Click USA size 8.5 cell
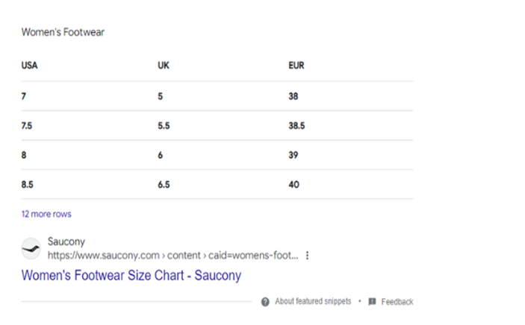Image resolution: width=525 pixels, height=325 pixels. coord(27,185)
